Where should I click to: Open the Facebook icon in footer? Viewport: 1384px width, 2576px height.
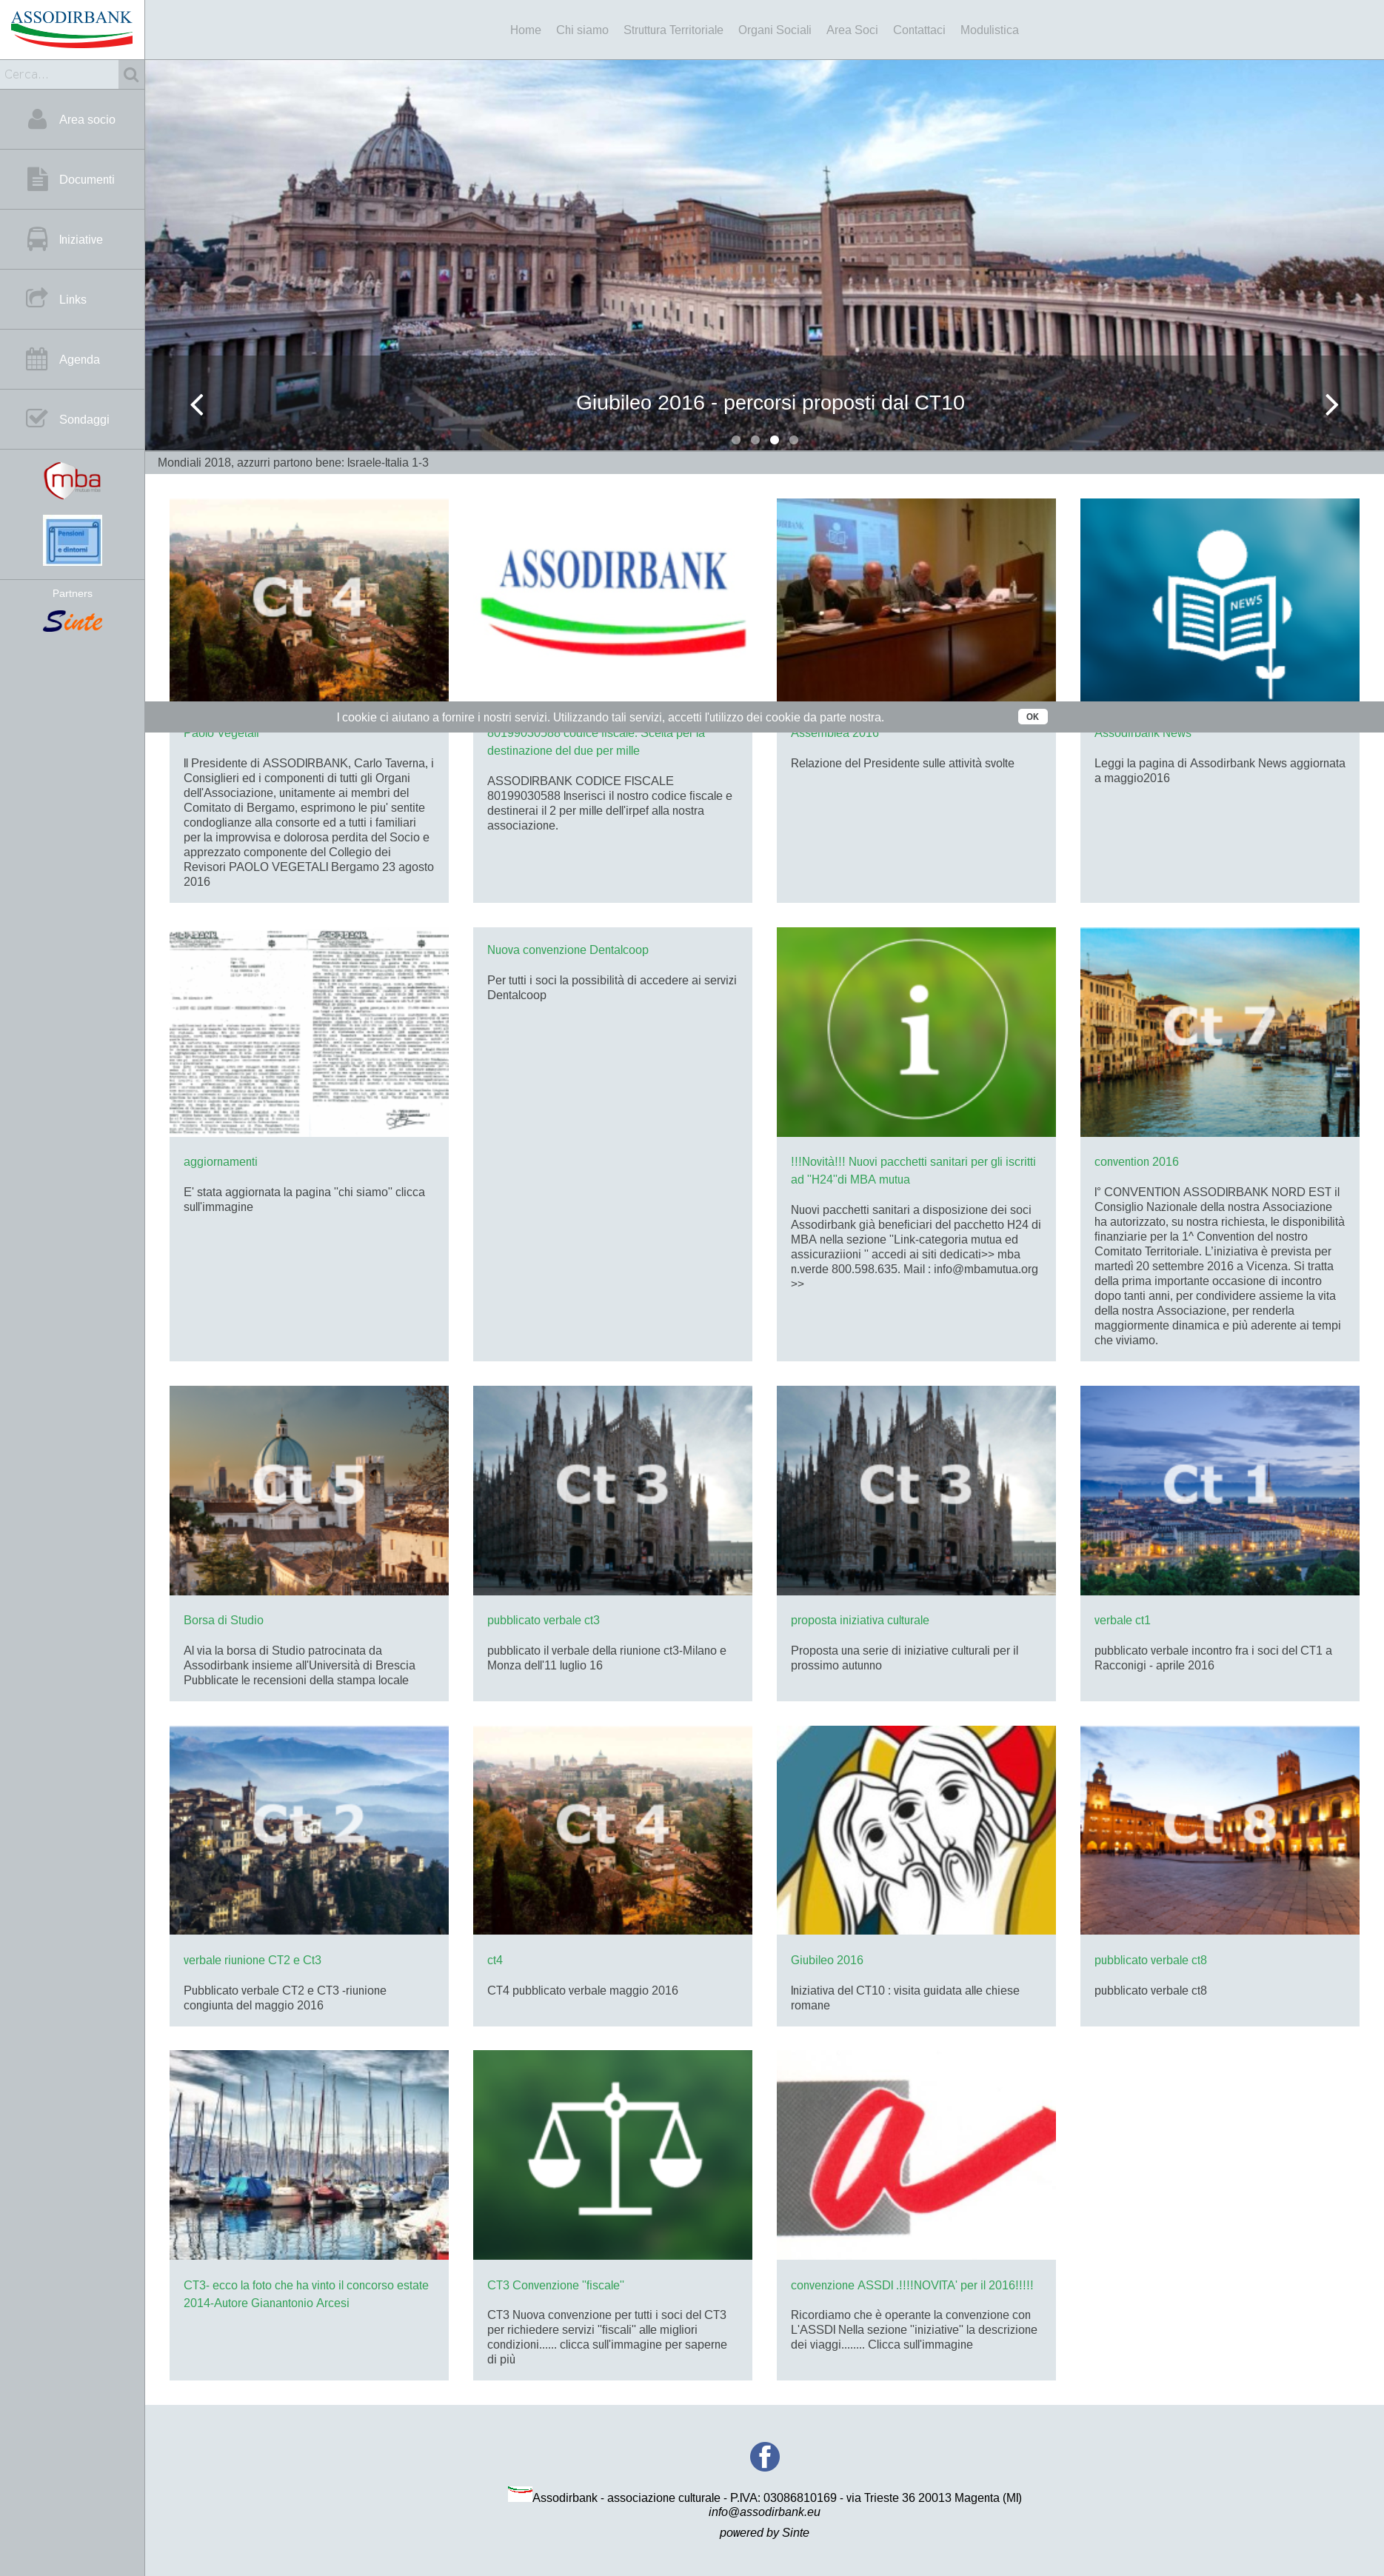pyautogui.click(x=764, y=2456)
